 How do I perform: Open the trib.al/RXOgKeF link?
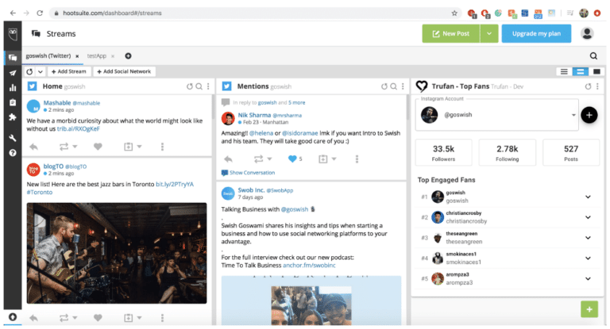[78, 129]
